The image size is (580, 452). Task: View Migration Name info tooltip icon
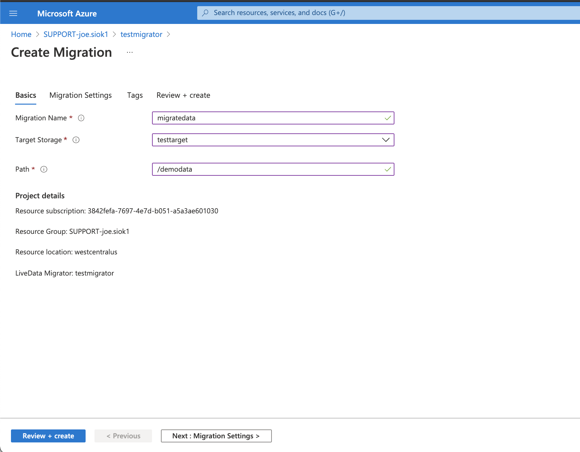pos(81,118)
